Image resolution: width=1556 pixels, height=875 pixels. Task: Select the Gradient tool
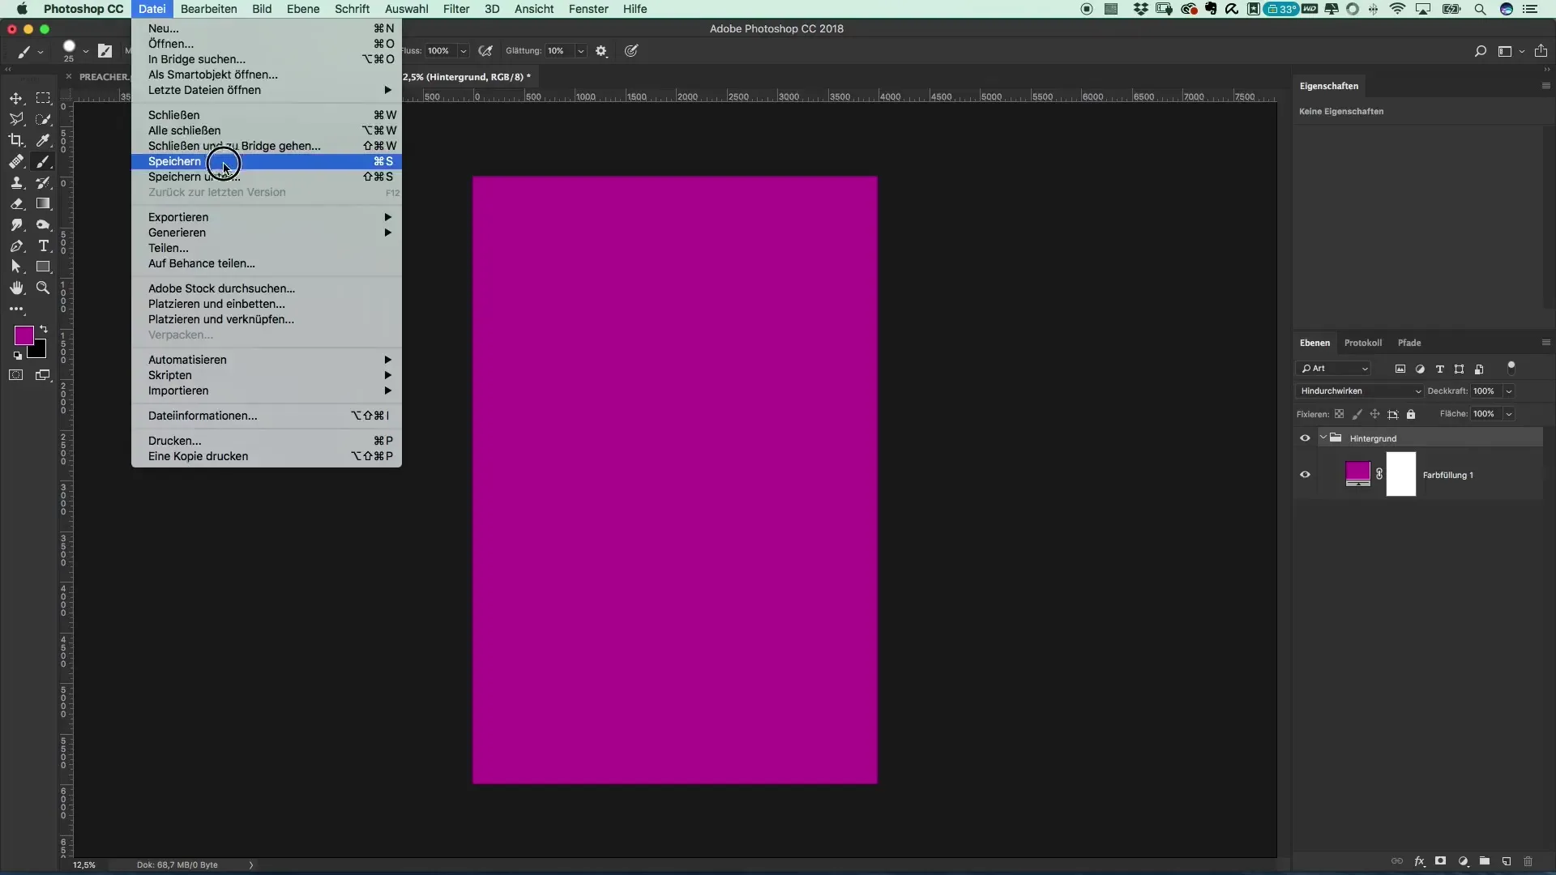(43, 204)
